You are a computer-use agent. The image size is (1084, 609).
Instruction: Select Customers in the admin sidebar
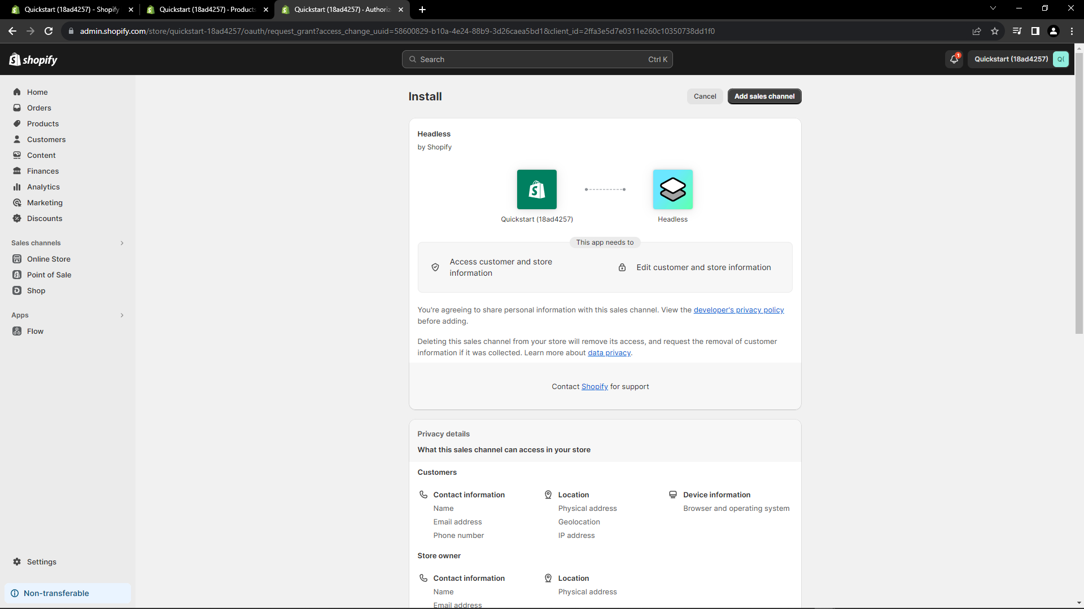[47, 139]
